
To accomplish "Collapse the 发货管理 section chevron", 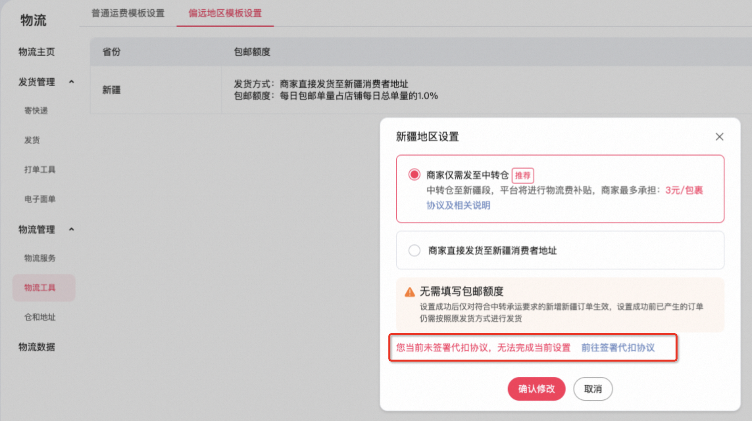I will point(71,81).
